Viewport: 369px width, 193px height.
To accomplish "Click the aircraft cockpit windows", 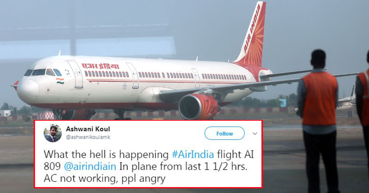I will [x=42, y=73].
